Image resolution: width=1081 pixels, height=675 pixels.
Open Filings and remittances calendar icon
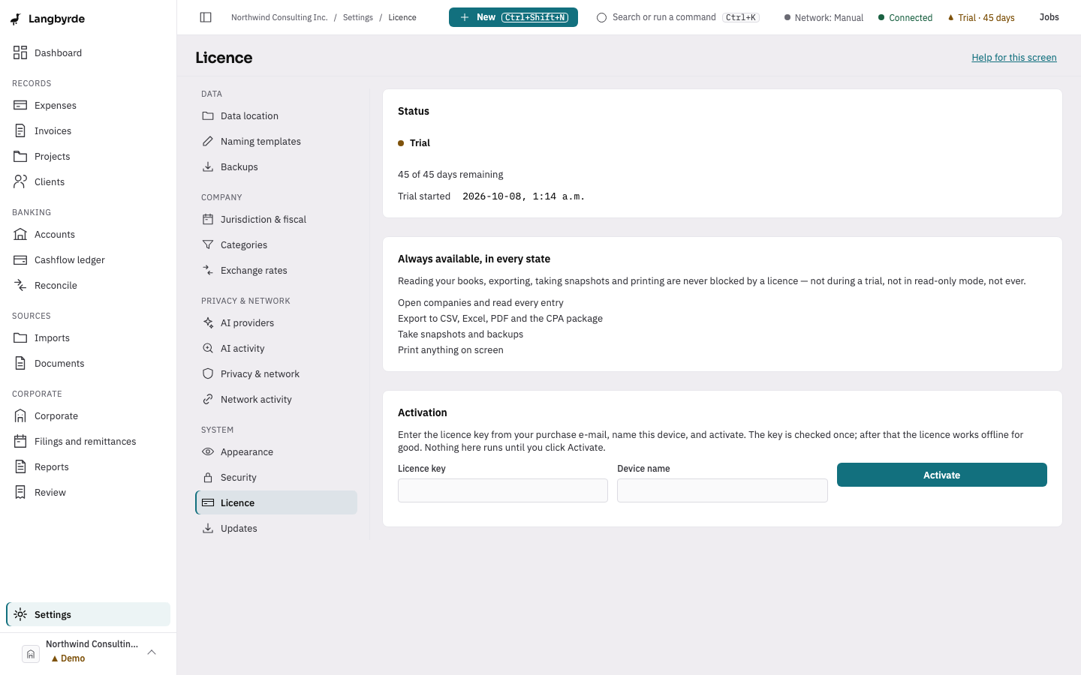(20, 441)
